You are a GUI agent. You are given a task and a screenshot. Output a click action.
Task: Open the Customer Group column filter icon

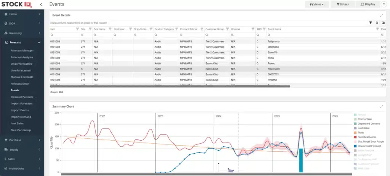227,29
